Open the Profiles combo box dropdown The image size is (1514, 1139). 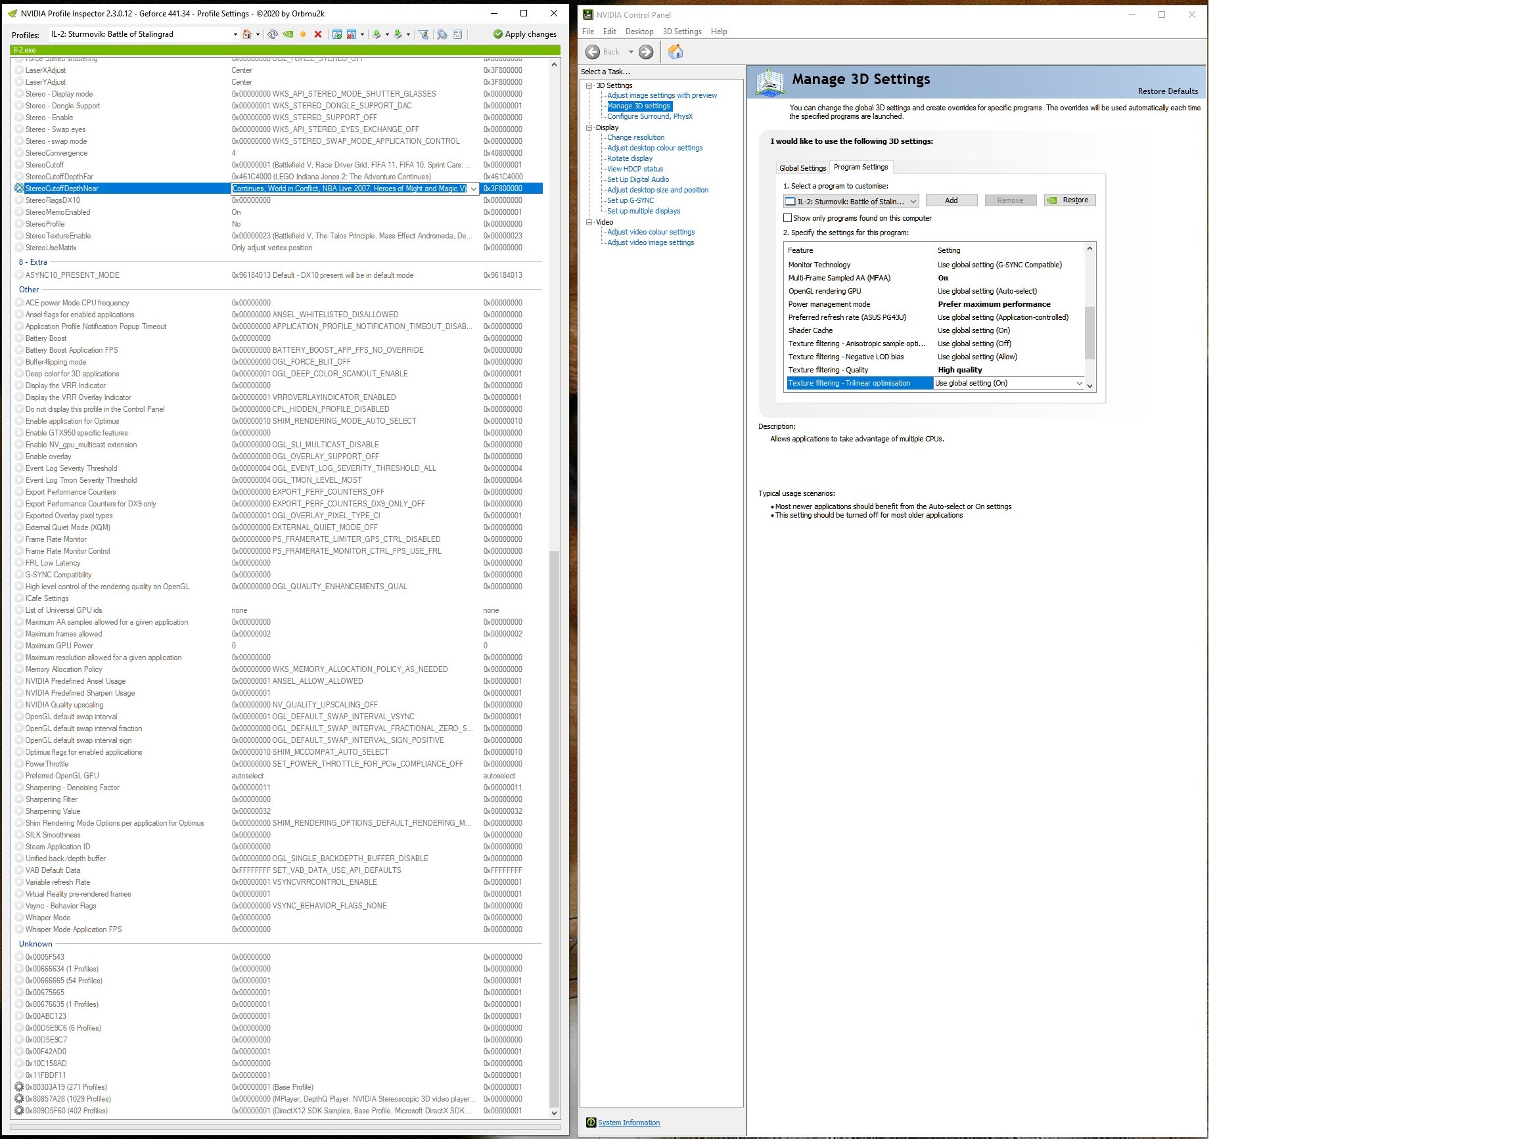click(235, 34)
